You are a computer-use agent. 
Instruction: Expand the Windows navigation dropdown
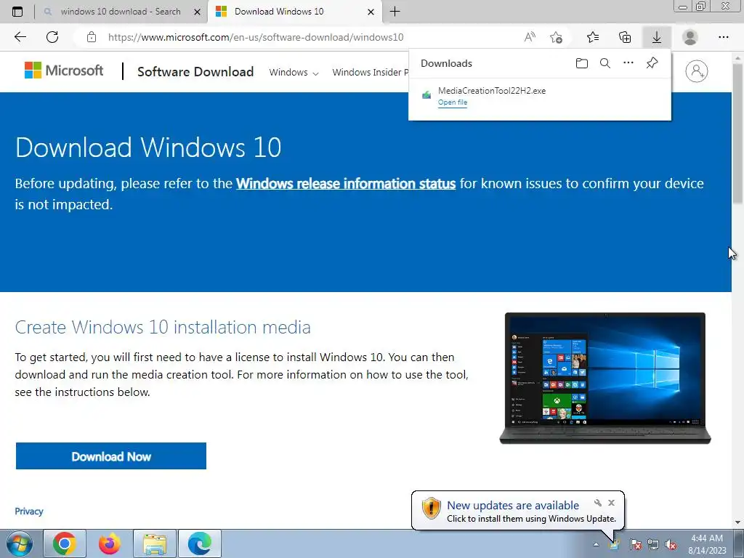(x=294, y=72)
